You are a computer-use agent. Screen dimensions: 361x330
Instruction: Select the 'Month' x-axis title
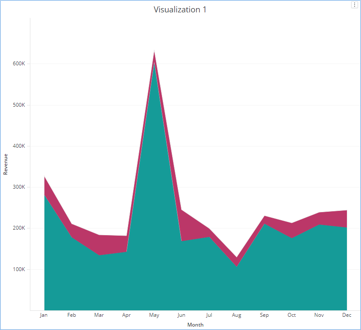[x=195, y=324]
